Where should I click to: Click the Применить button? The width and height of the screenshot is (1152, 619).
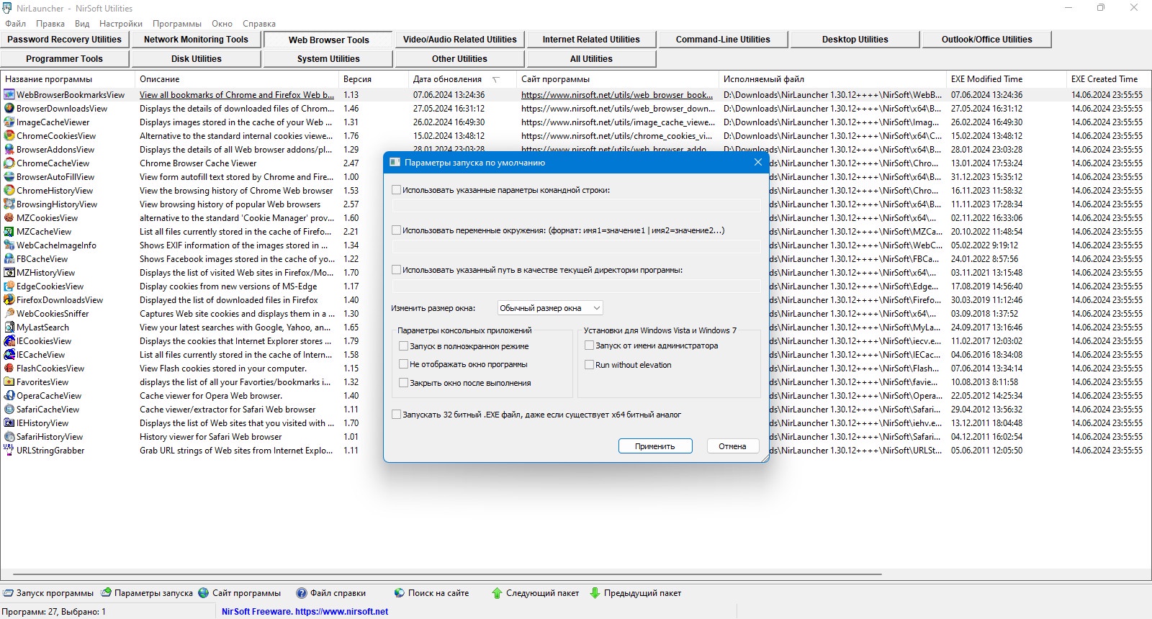655,446
